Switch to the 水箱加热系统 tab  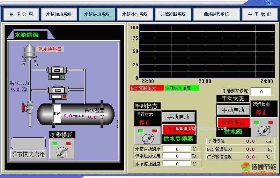coord(59,15)
